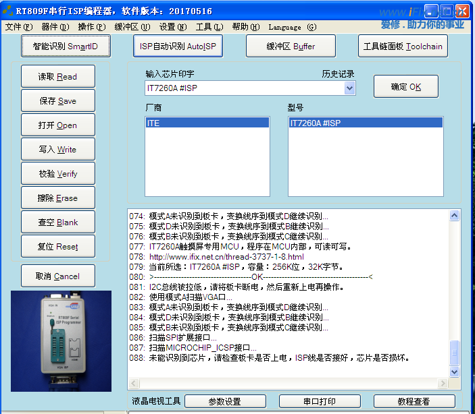This screenshot has width=475, height=414.
Task: Click log line 077 IT7260A触摸屏专用MCU
Action: [x=241, y=247]
